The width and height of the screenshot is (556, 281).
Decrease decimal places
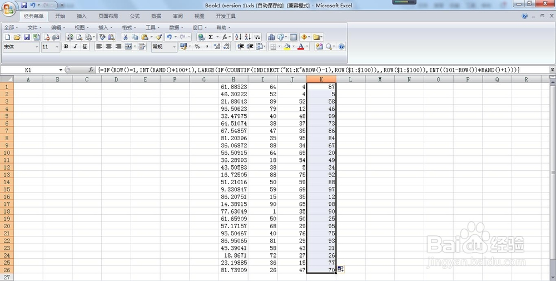click(227, 47)
